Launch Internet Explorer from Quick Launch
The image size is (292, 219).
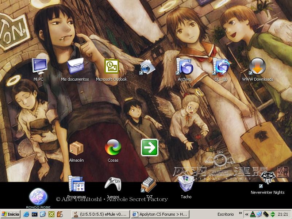26,214
